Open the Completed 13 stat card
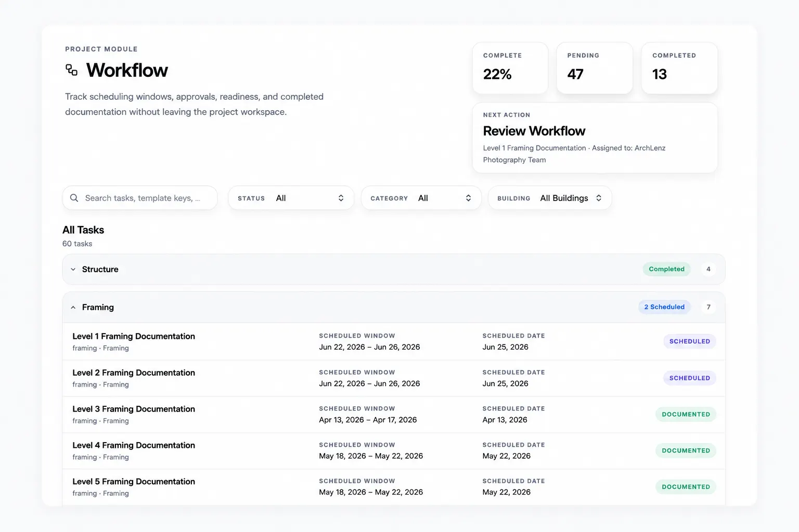This screenshot has width=799, height=532. 679,68
